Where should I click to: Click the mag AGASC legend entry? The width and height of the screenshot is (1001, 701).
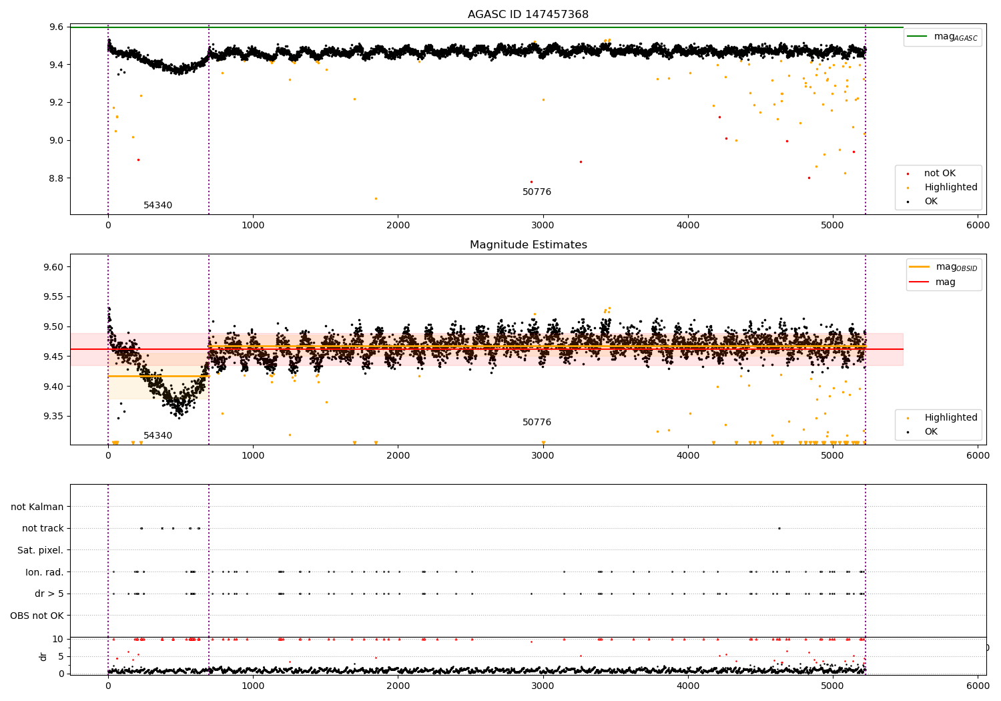942,37
